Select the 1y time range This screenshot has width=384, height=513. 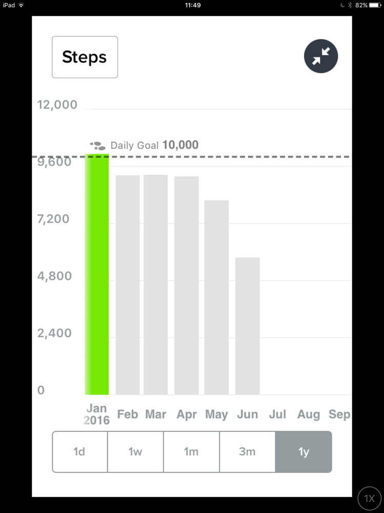pos(304,451)
